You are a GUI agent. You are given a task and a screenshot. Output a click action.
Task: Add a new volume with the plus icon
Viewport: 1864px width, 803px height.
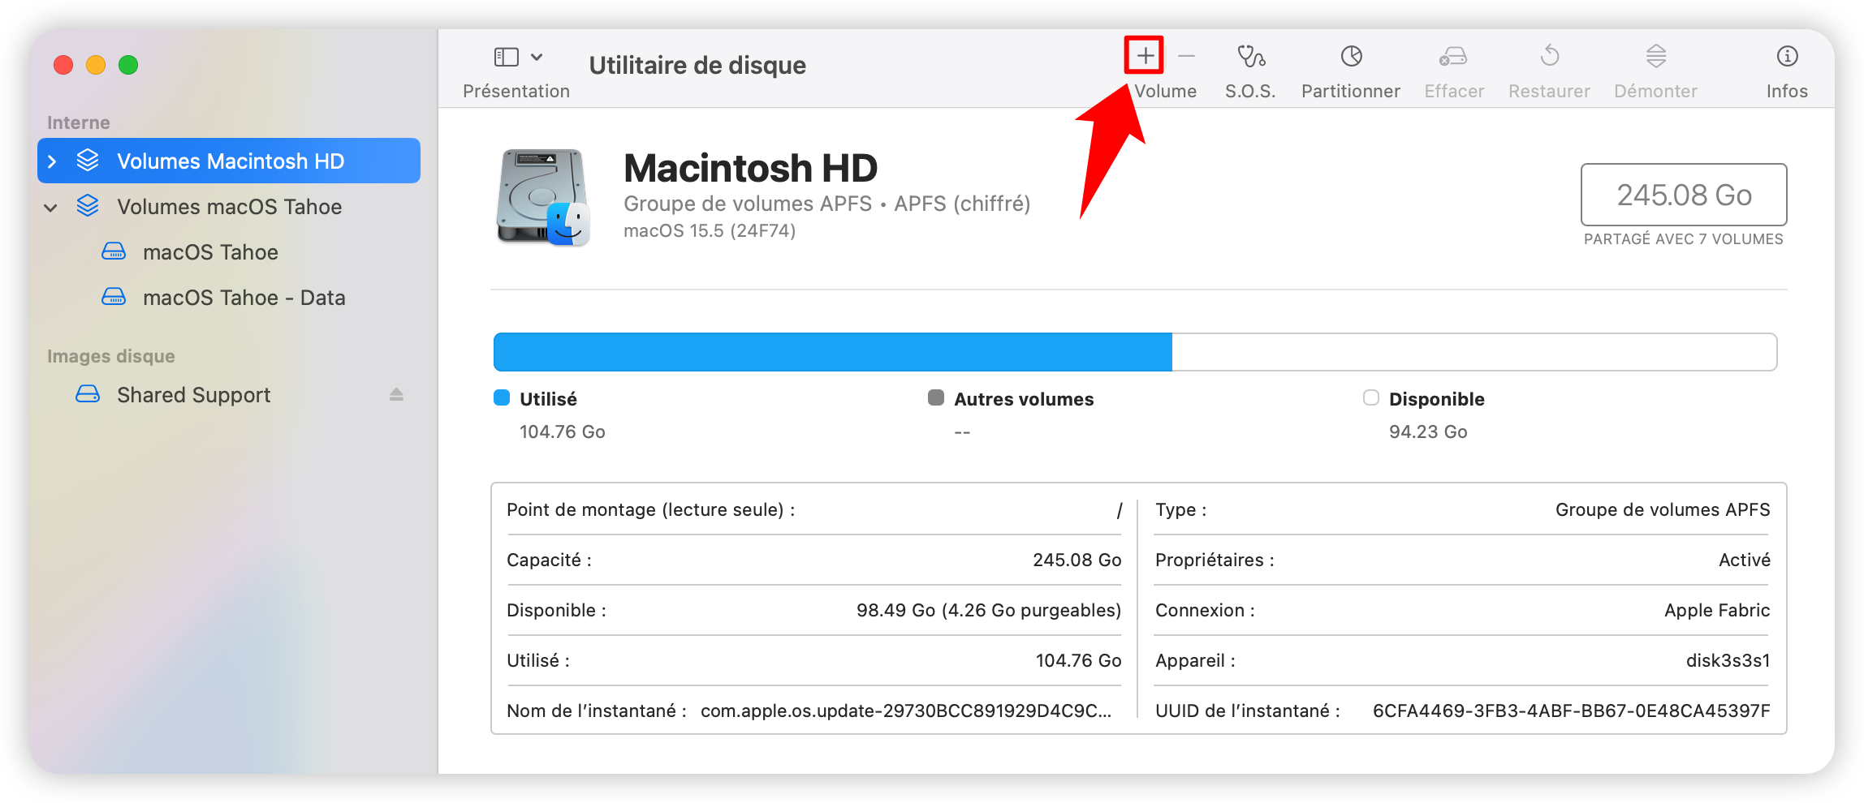coord(1145,56)
